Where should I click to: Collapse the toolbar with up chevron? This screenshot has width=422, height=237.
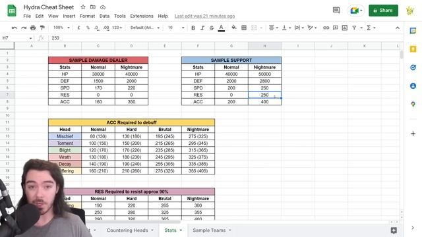397,28
